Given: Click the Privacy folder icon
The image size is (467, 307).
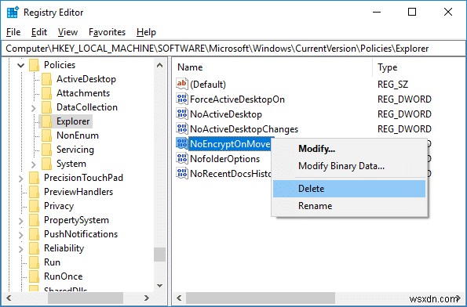Looking at the screenshot, I should click(x=35, y=206).
